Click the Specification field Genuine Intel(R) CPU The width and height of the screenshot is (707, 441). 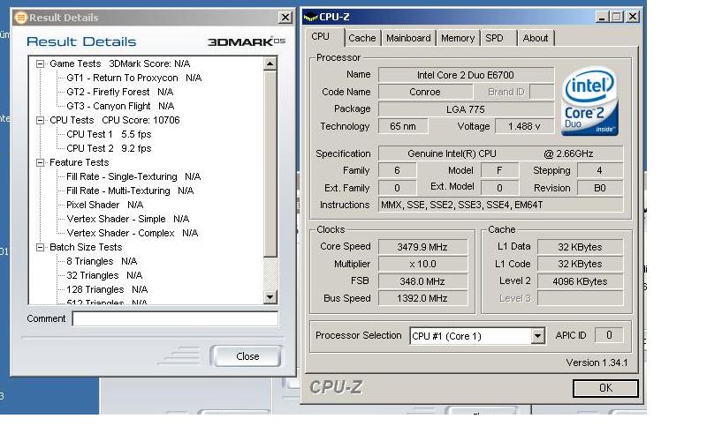pyautogui.click(x=500, y=153)
